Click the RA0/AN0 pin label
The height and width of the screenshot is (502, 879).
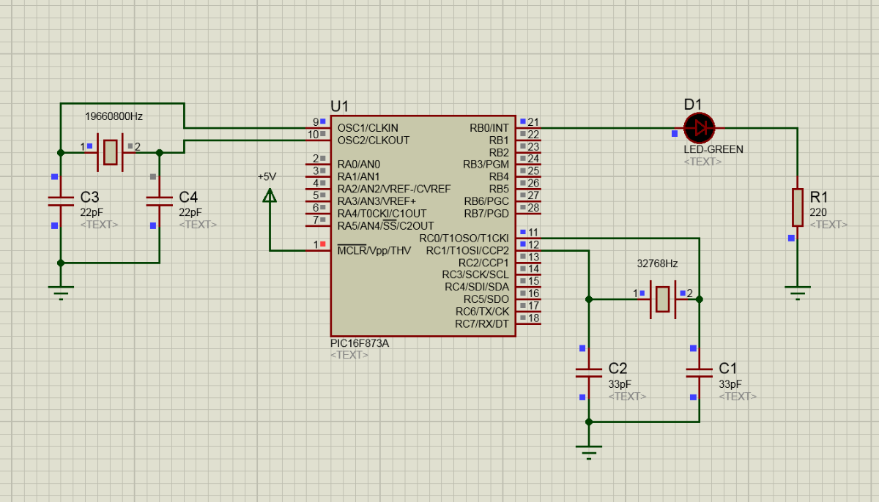pos(359,165)
